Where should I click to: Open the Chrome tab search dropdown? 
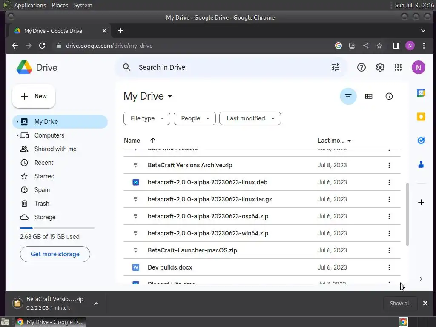point(423,31)
